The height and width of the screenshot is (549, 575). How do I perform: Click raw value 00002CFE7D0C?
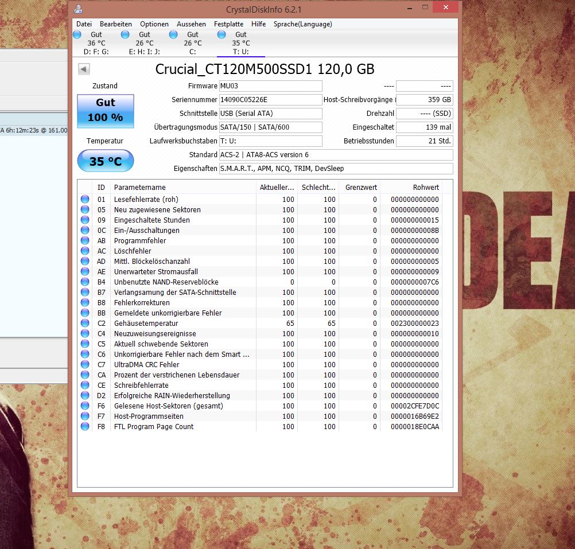click(415, 406)
